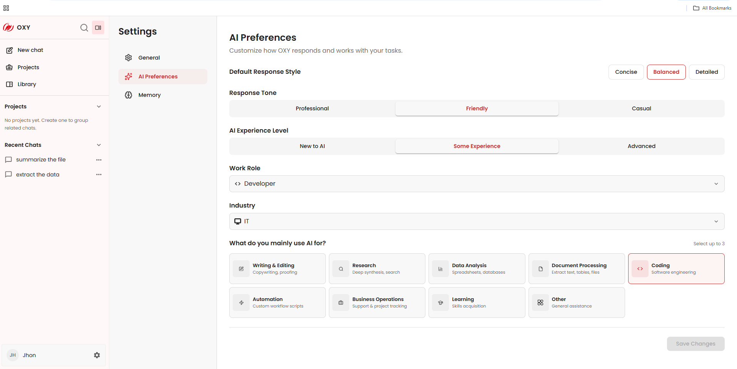
Task: Open the Work Role dropdown showing Developer
Action: pyautogui.click(x=477, y=184)
